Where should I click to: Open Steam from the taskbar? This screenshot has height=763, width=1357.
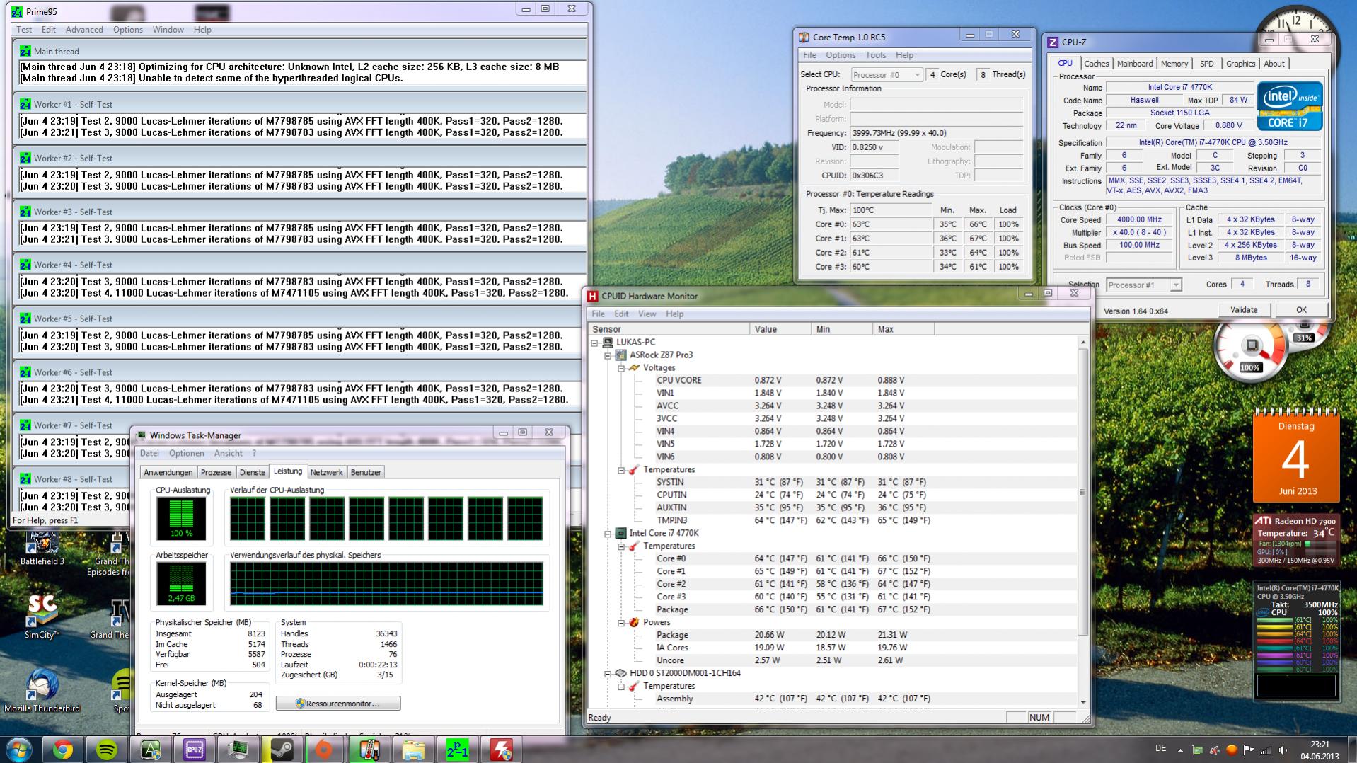(282, 750)
